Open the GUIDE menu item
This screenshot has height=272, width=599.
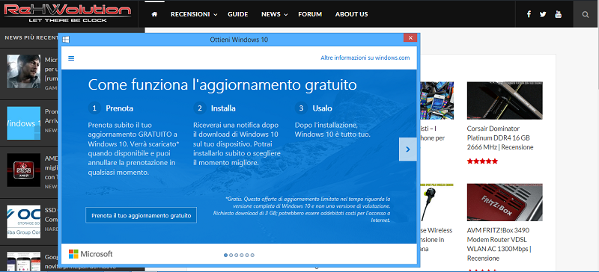click(237, 14)
